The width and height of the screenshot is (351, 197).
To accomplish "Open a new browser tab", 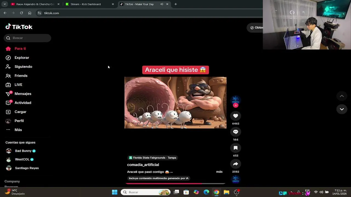I will click(175, 4).
